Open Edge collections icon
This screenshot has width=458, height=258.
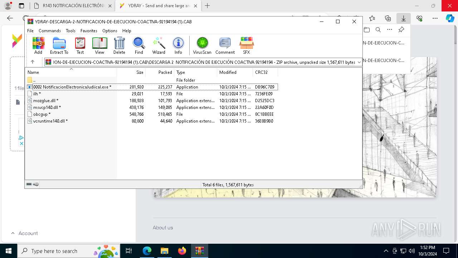click(x=388, y=18)
